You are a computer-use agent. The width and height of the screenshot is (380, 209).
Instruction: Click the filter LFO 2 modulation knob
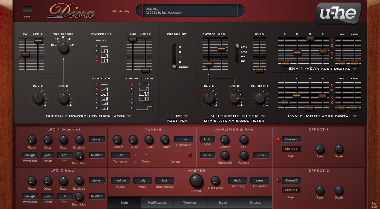click(x=234, y=98)
